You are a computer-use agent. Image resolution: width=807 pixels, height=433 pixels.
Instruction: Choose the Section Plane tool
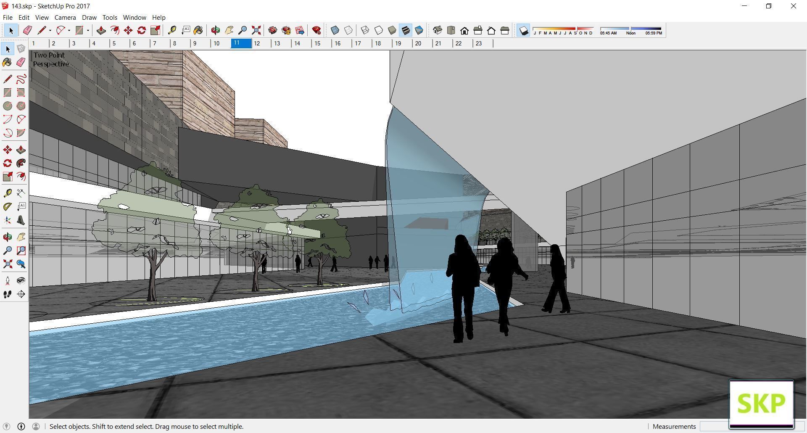click(x=21, y=294)
